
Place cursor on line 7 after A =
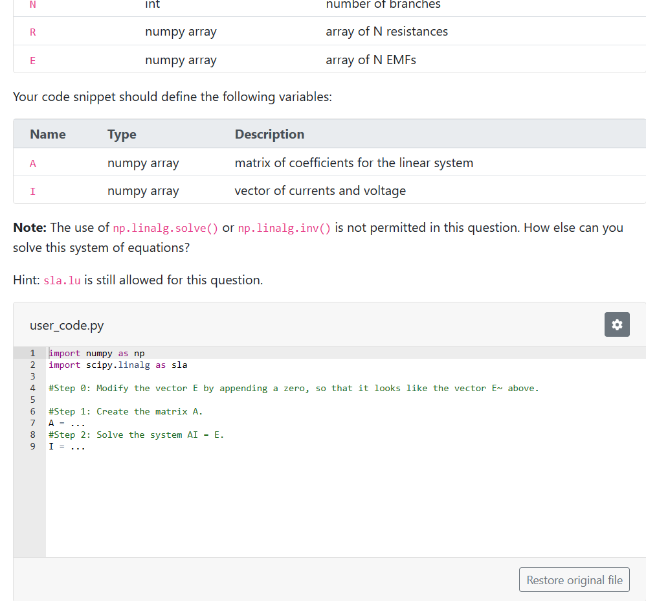tap(86, 423)
